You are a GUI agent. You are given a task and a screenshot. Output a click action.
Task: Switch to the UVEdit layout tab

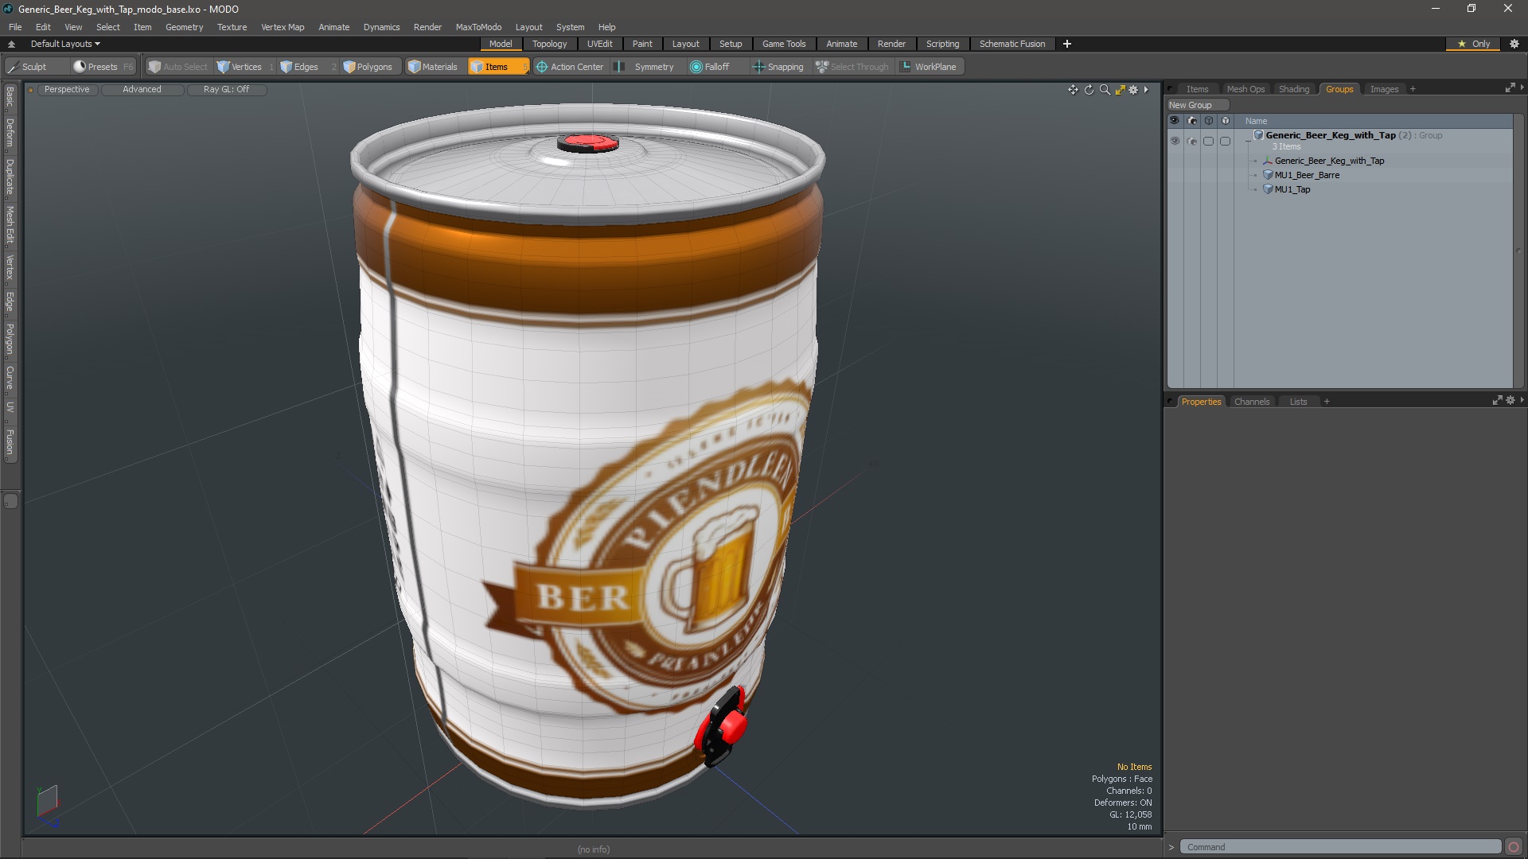[x=599, y=44]
